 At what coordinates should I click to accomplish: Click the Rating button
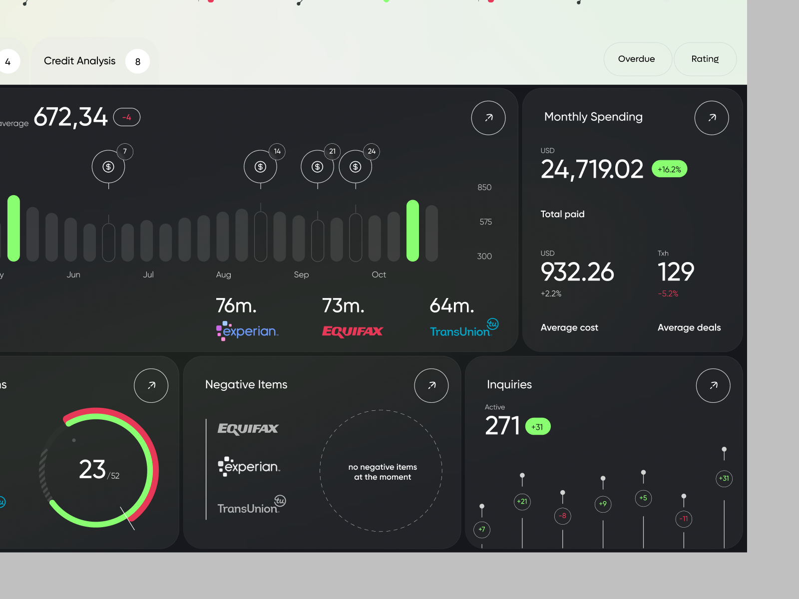point(705,59)
